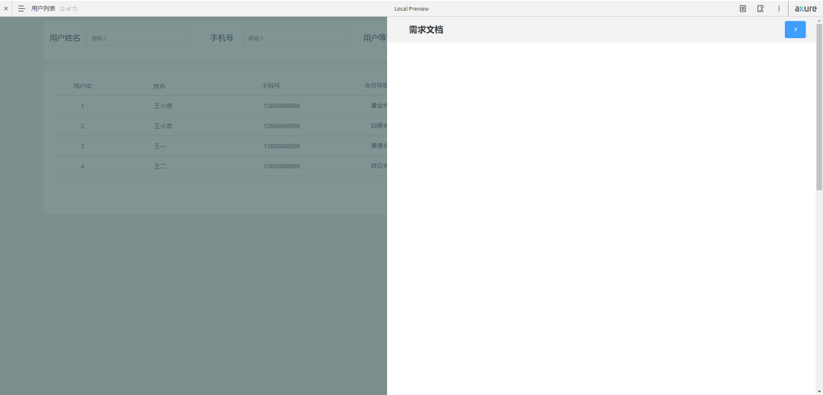Select the 王一 name cell
This screenshot has width=823, height=395.
click(159, 146)
